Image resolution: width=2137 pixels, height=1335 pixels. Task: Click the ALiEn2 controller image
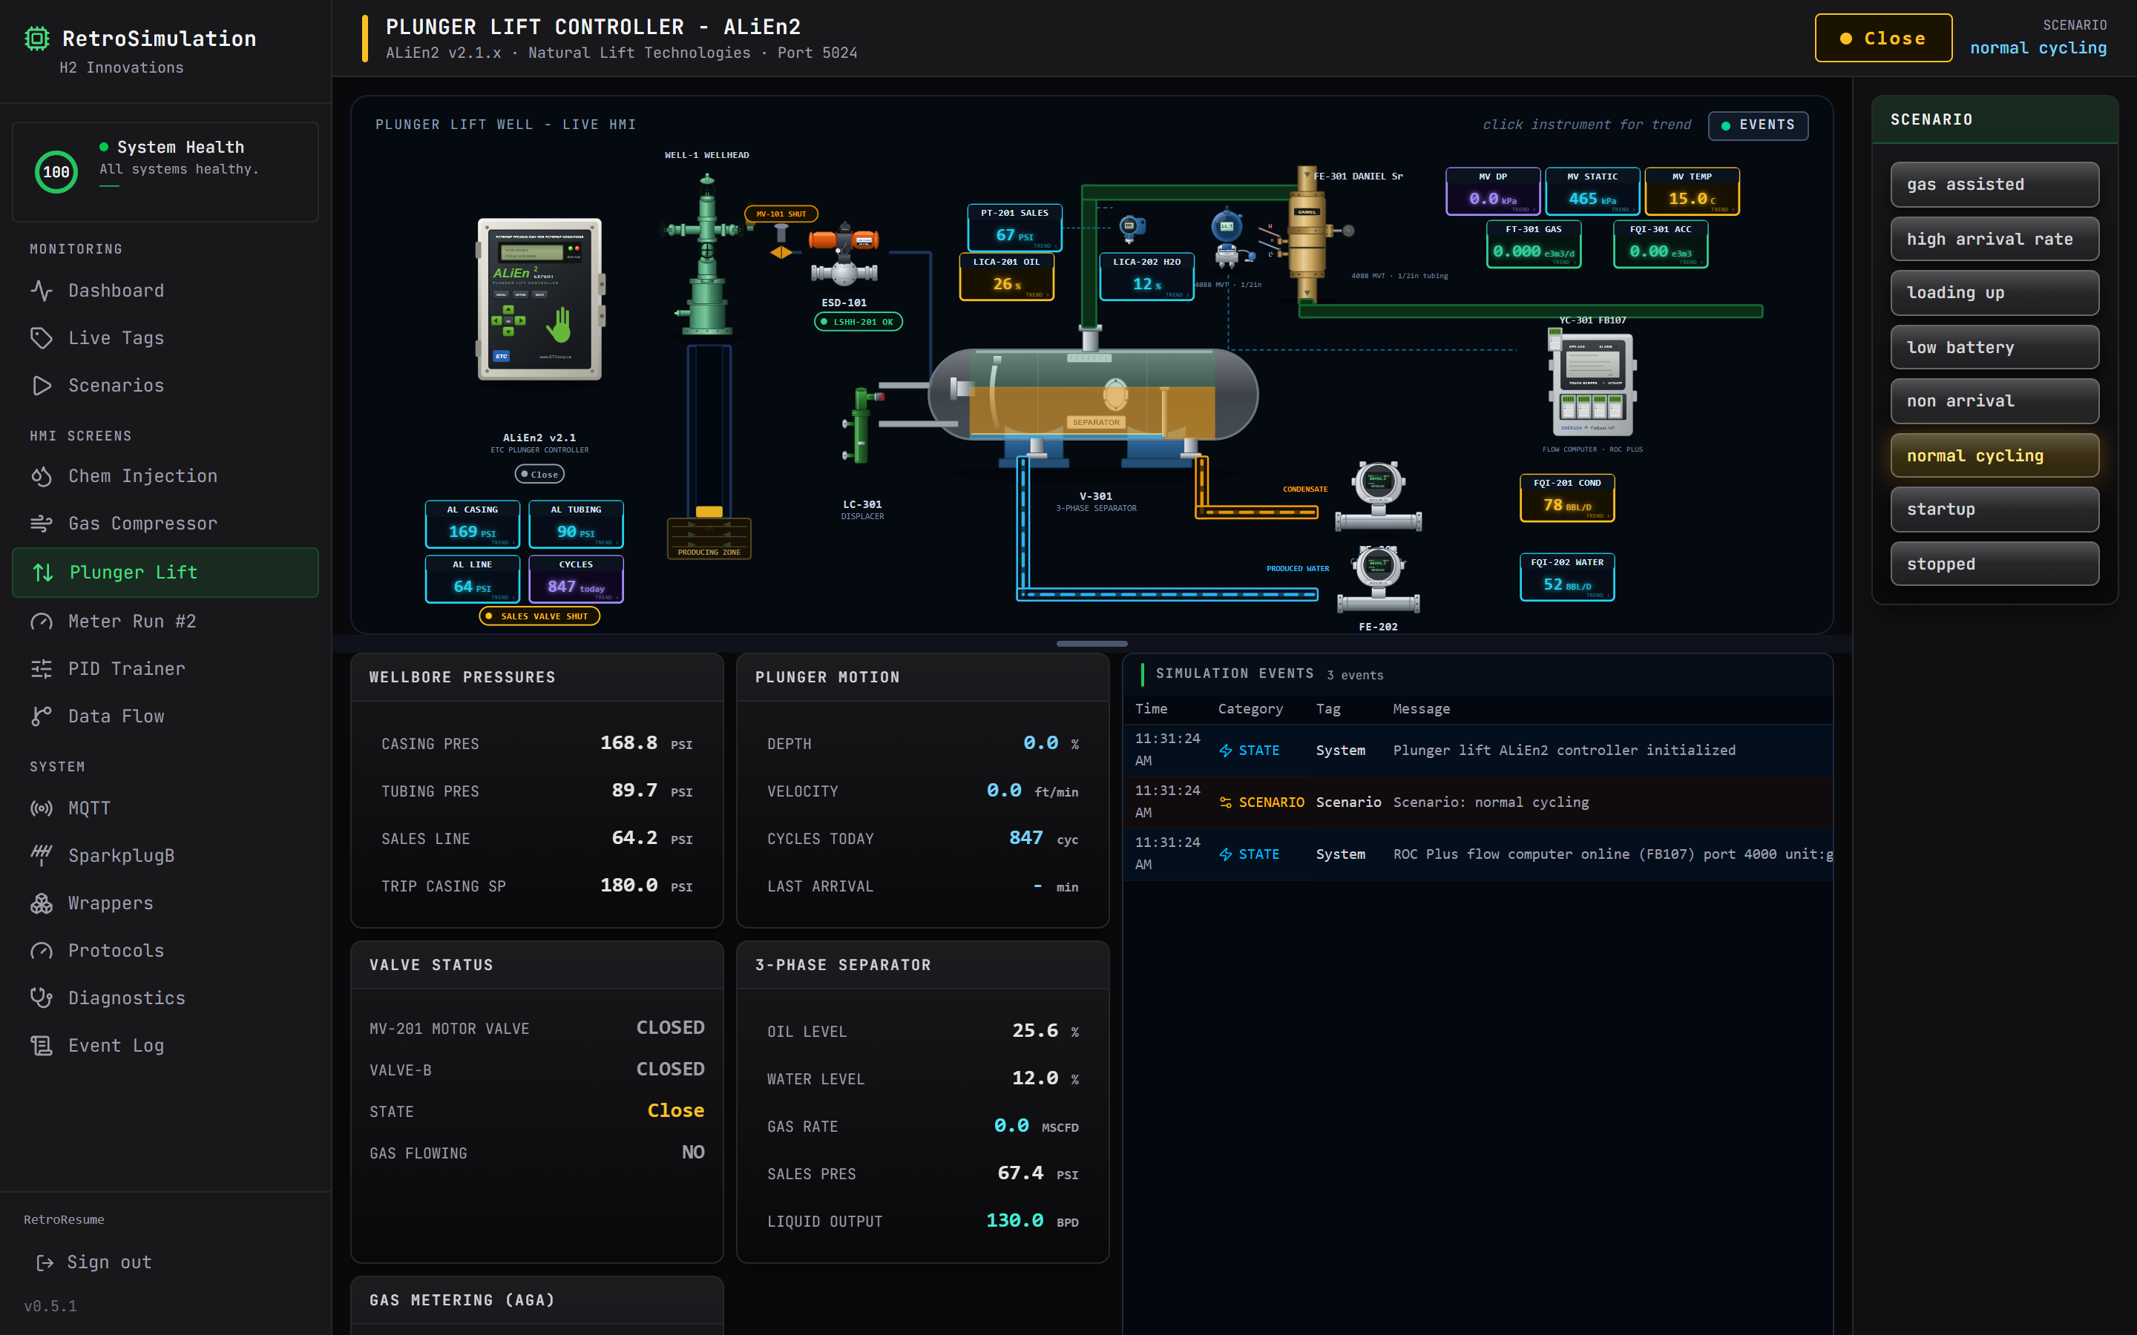coord(539,300)
